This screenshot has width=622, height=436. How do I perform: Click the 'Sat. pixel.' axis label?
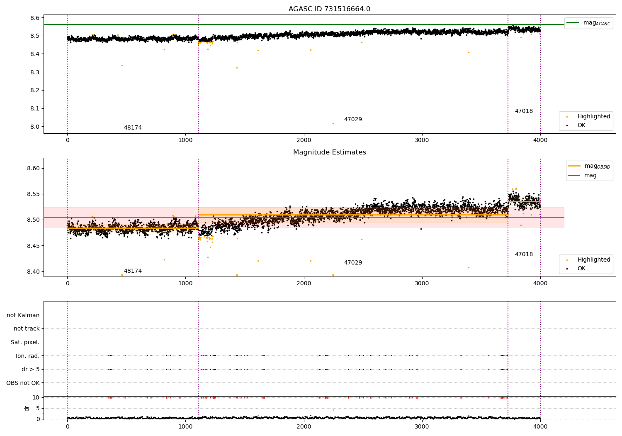click(25, 342)
